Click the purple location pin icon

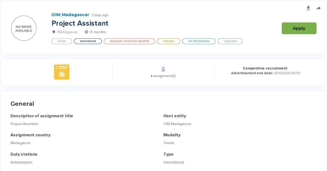tap(54, 32)
